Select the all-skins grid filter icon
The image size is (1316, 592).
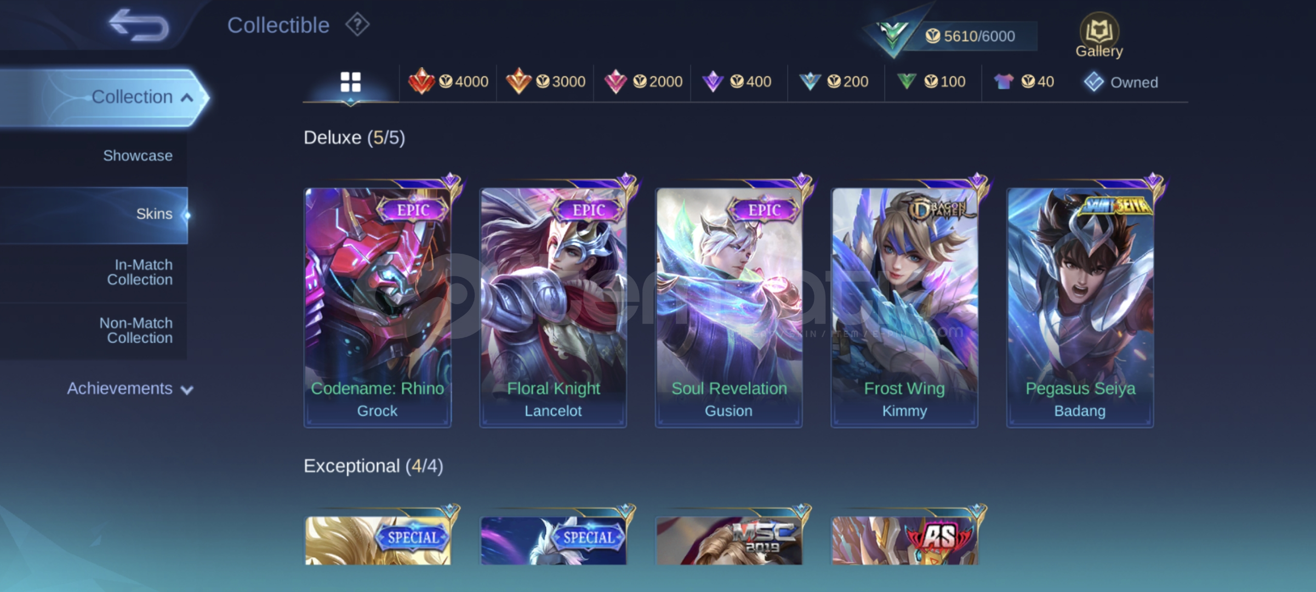(x=350, y=82)
